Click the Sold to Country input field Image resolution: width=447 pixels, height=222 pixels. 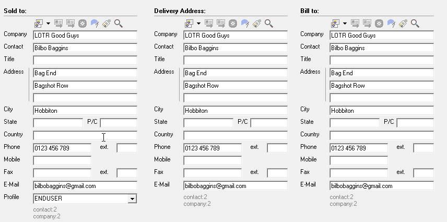[x=85, y=136]
